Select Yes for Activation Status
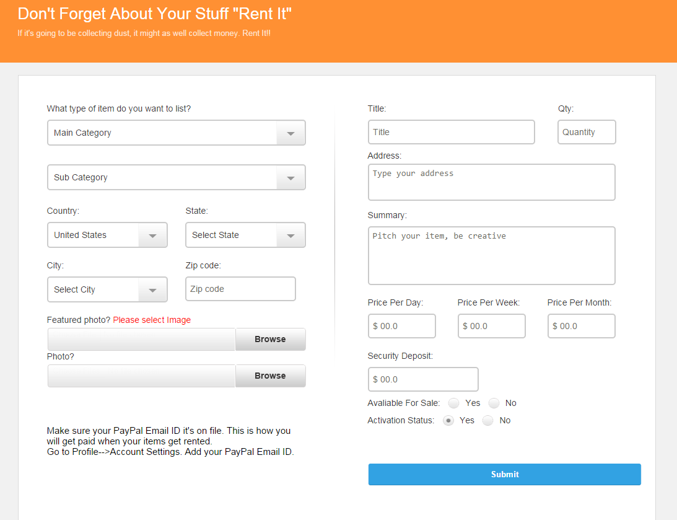This screenshot has width=677, height=520. point(448,420)
